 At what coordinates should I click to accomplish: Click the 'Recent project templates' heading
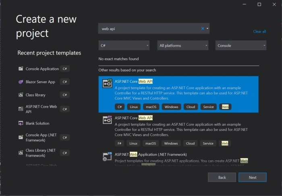point(49,53)
